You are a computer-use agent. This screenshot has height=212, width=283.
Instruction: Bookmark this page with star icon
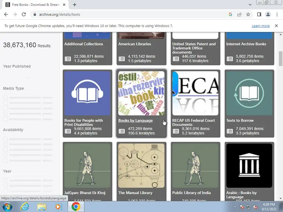tap(248, 14)
